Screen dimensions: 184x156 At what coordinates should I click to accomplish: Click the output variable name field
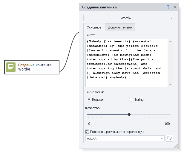[x=122, y=138]
